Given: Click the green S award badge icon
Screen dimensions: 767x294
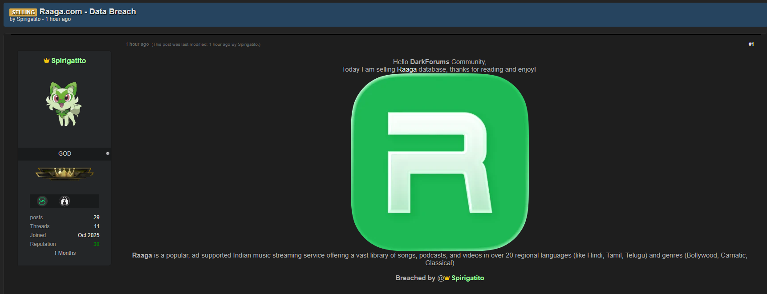Looking at the screenshot, I should 42,201.
